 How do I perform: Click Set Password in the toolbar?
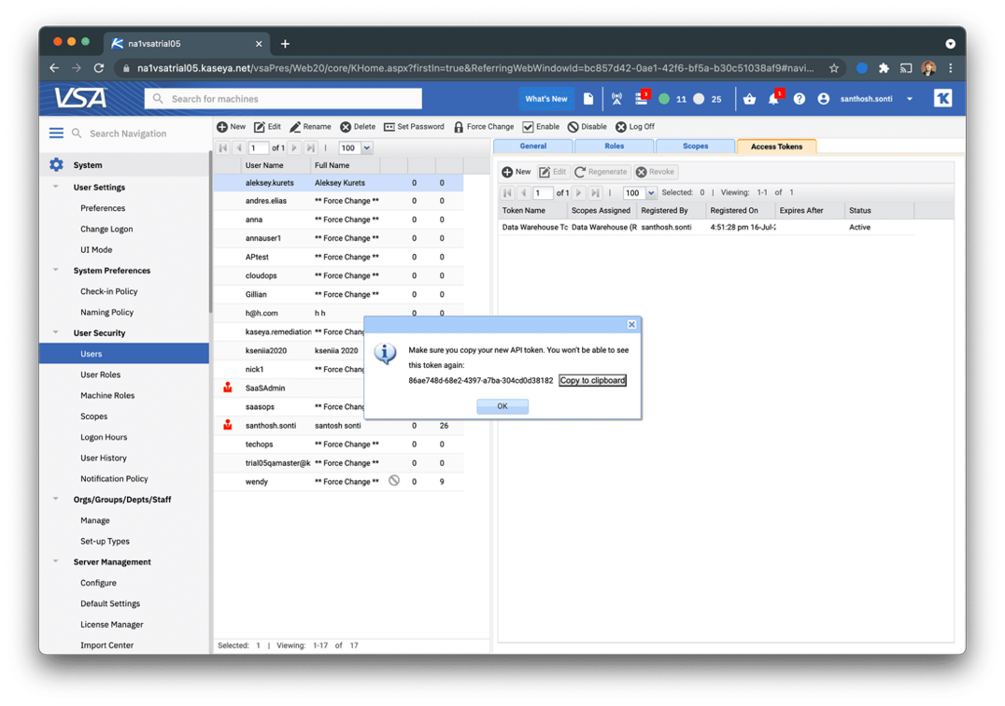414,127
